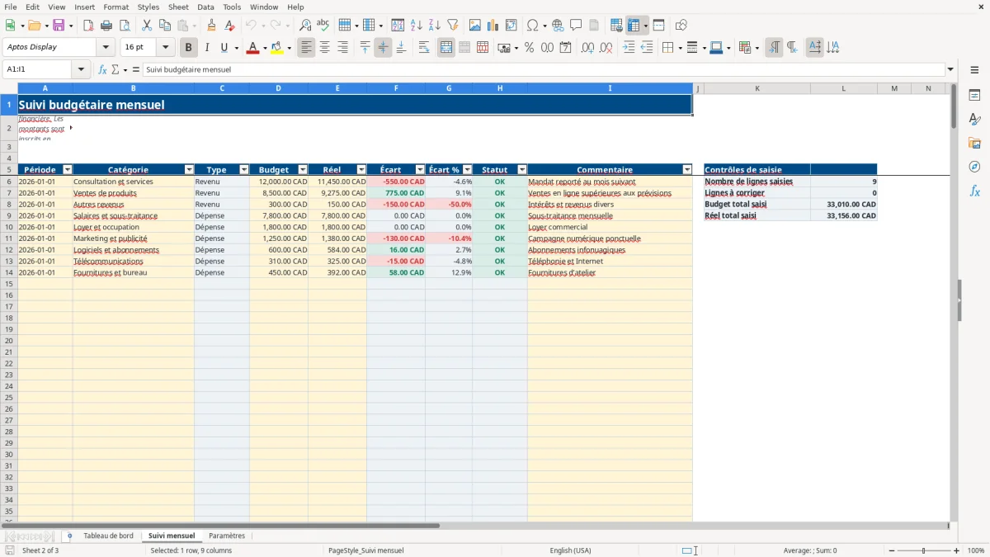This screenshot has height=557, width=990.
Task: Open sidebar Functions fx icon
Action: point(974,191)
